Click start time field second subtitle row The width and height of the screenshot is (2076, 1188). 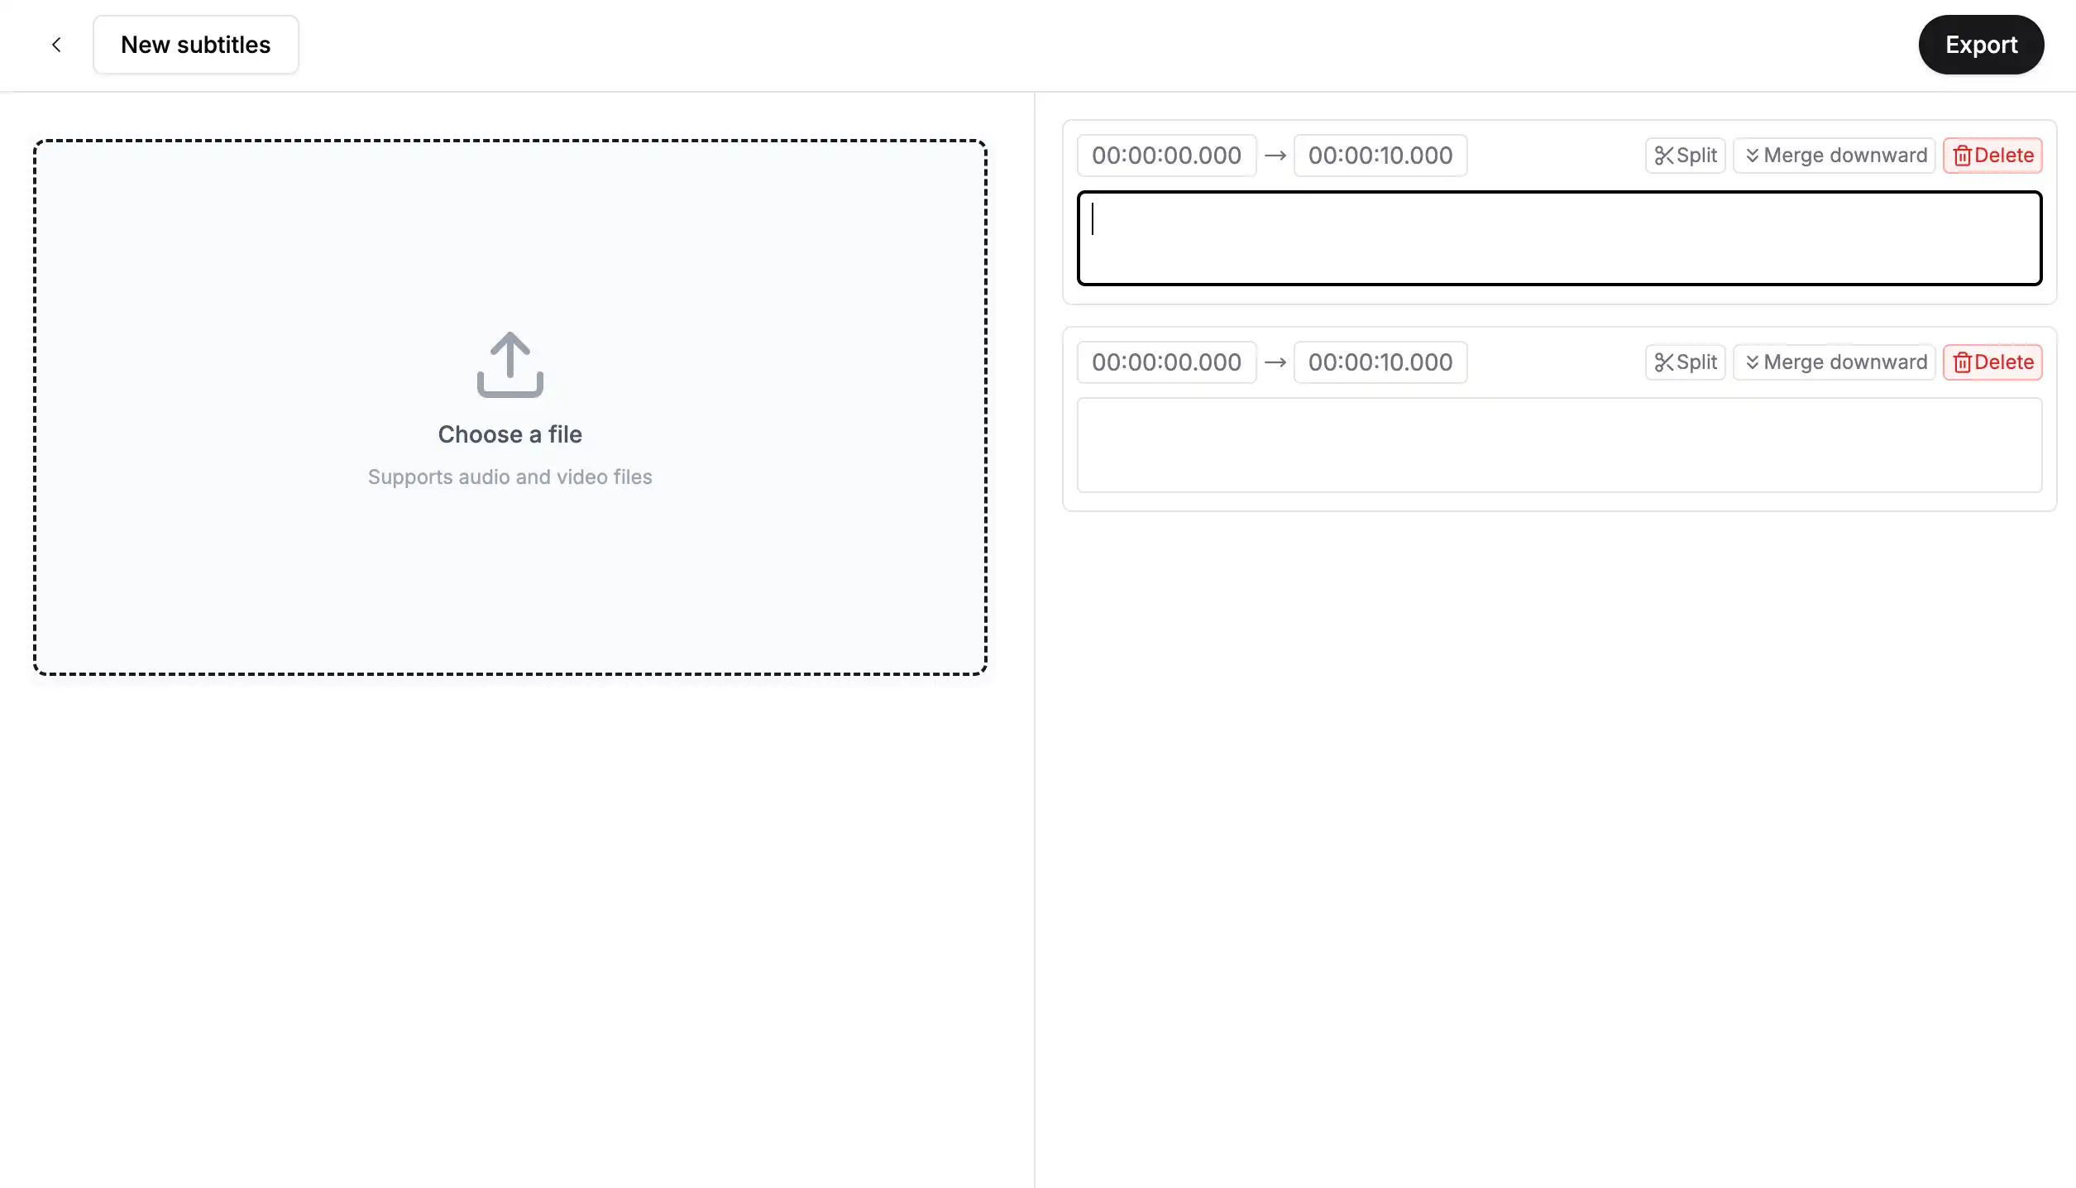[x=1165, y=361]
